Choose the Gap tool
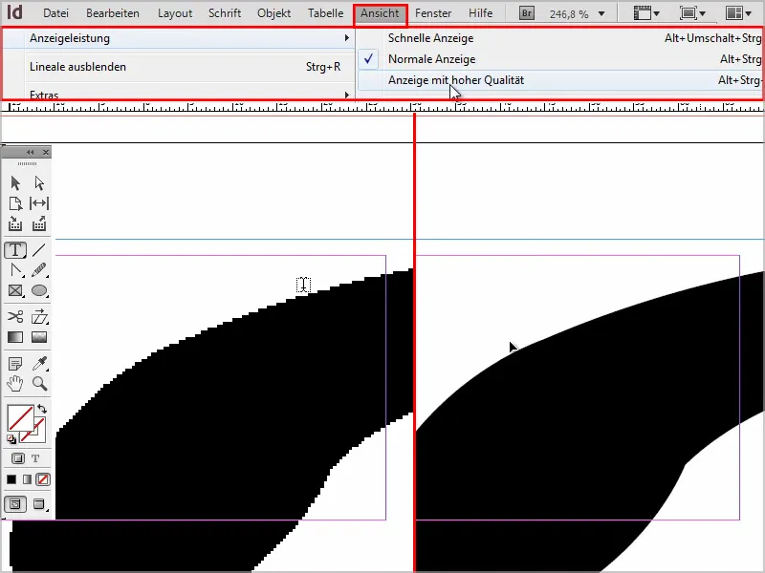Screen dimensions: 765x573 point(39,203)
